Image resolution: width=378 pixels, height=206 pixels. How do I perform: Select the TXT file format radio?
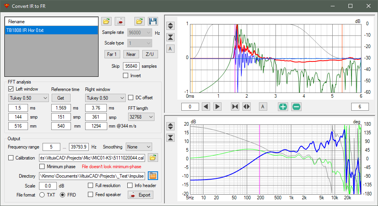(x=42, y=195)
